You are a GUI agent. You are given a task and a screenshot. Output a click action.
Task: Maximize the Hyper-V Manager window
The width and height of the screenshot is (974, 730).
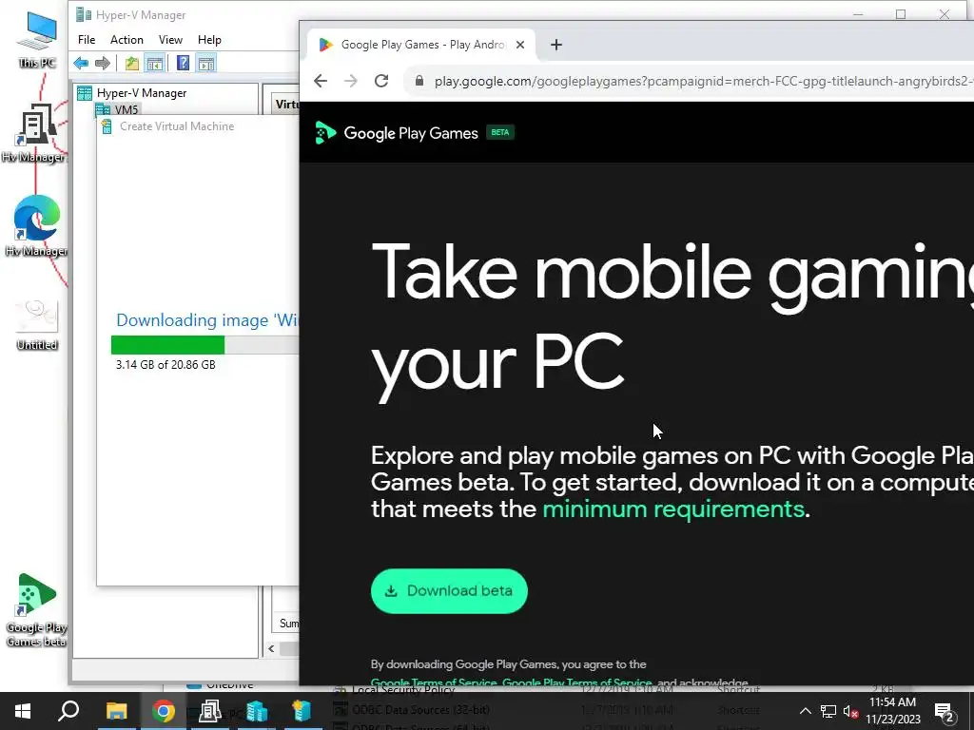pyautogui.click(x=901, y=14)
